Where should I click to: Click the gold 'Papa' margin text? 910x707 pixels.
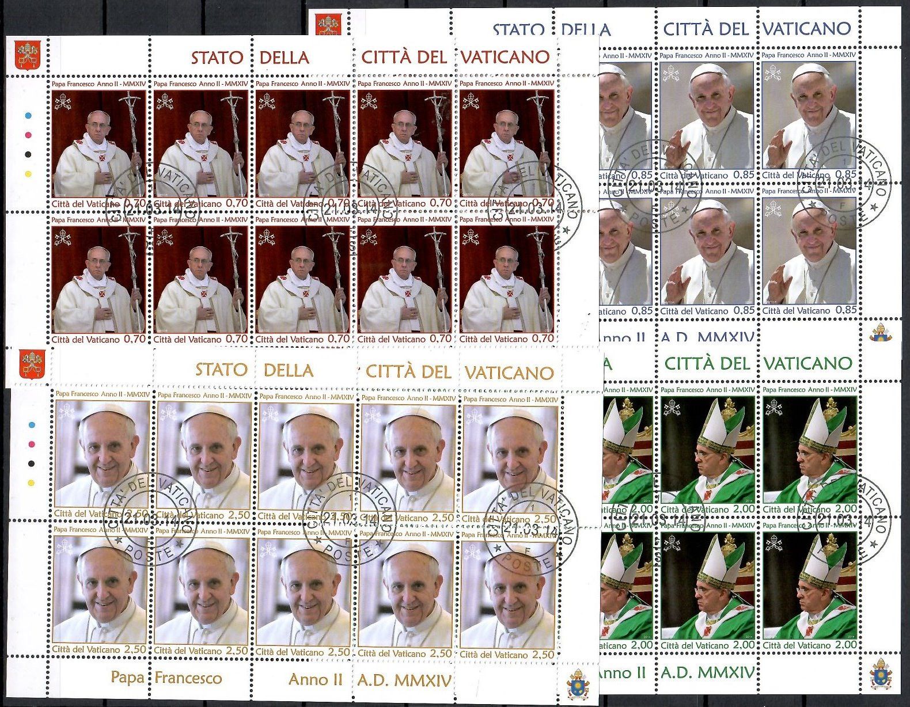127,678
